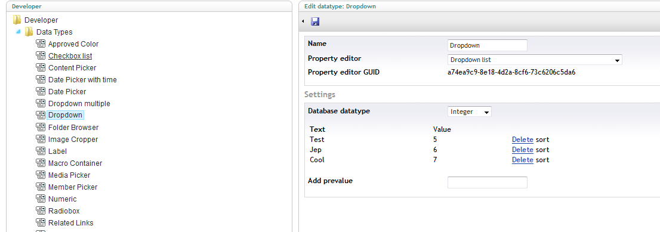
Task: Select Approved Color in the tree
Action: pos(73,44)
